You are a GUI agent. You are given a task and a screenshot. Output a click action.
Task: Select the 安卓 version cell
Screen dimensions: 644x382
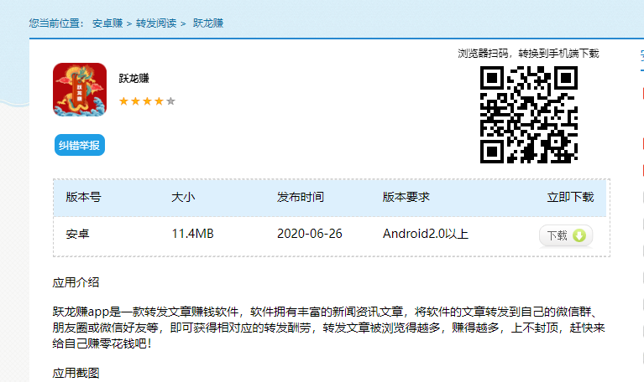tap(78, 234)
